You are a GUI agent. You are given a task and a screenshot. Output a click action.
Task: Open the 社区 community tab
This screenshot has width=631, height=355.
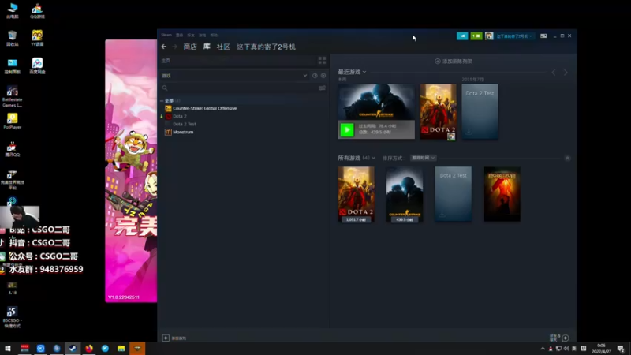click(223, 47)
